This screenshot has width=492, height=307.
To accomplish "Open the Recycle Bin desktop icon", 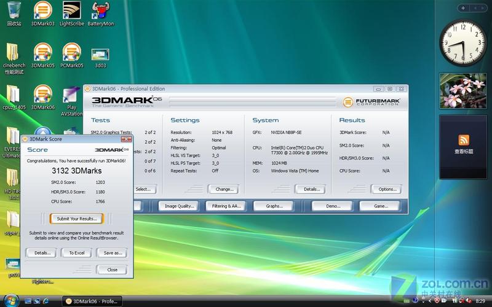I will (14, 14).
